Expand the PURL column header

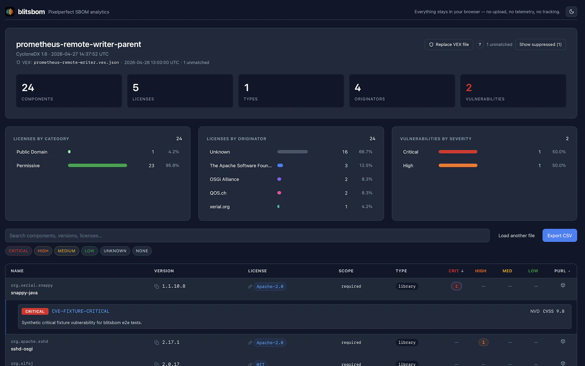[x=562, y=271]
